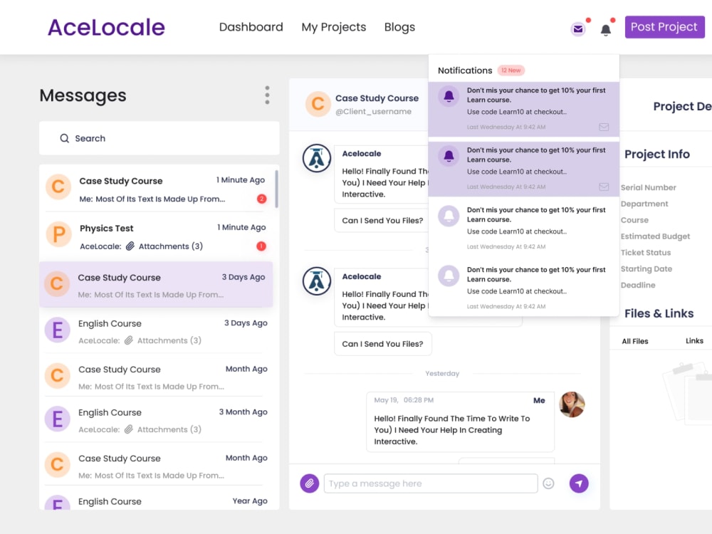Click the Search messages field
Image resolution: width=712 pixels, height=534 pixels.
pyautogui.click(x=159, y=138)
